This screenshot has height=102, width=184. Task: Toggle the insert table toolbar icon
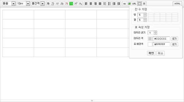click(x=139, y=4)
